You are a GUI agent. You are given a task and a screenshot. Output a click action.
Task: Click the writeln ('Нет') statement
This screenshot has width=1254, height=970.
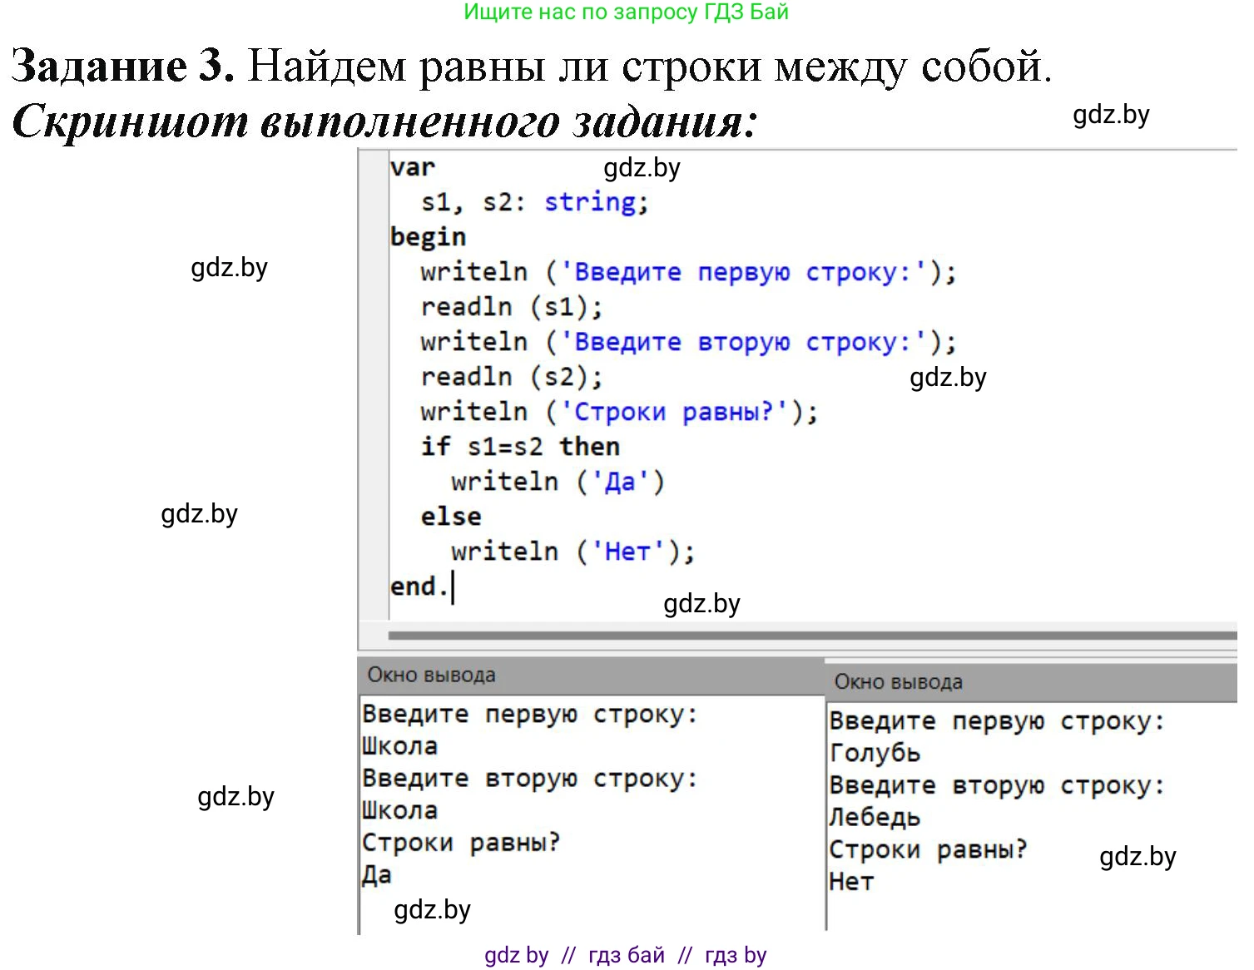click(x=570, y=551)
